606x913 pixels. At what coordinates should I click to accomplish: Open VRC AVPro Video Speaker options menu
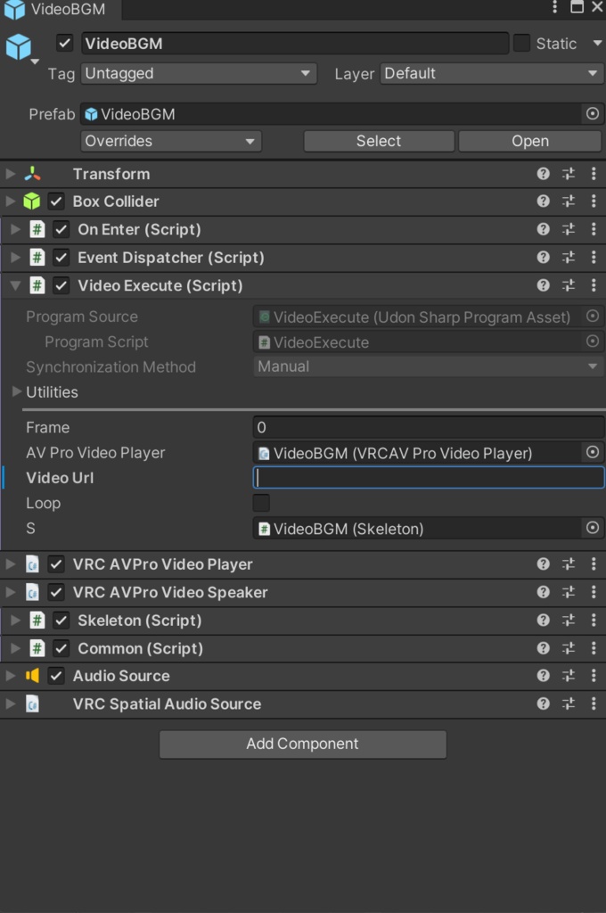coord(594,592)
